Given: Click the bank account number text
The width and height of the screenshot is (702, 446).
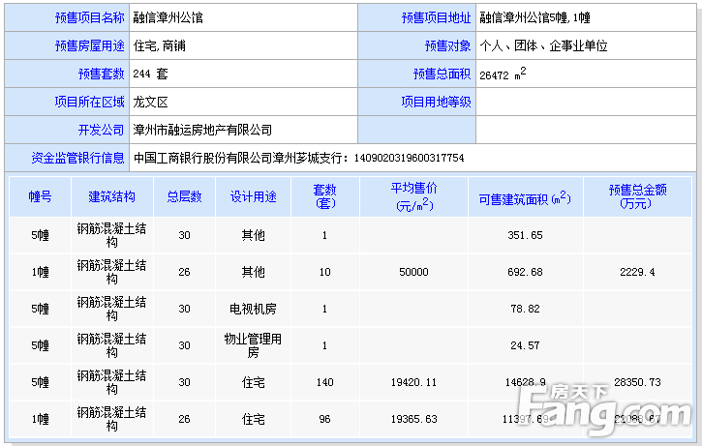Looking at the screenshot, I should pyautogui.click(x=410, y=158).
